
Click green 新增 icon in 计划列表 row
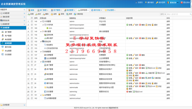pos(127,25)
